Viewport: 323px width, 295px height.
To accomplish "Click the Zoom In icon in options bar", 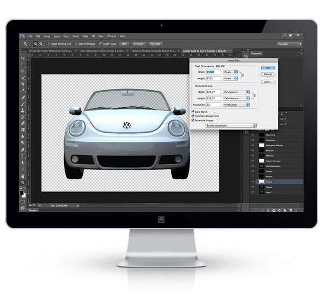I will coord(36,44).
